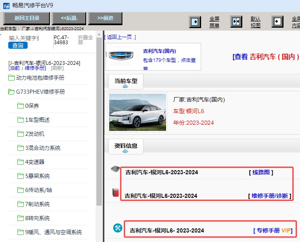This screenshot has height=242, width=300.
Task: Select the 资料信息 tab
Action: [126, 147]
